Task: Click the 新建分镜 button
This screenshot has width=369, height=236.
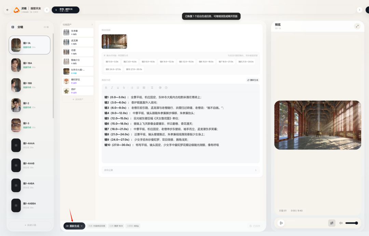Action: [x=30, y=225]
